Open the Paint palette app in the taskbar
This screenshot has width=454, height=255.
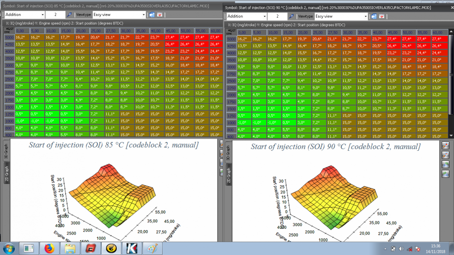(x=152, y=248)
